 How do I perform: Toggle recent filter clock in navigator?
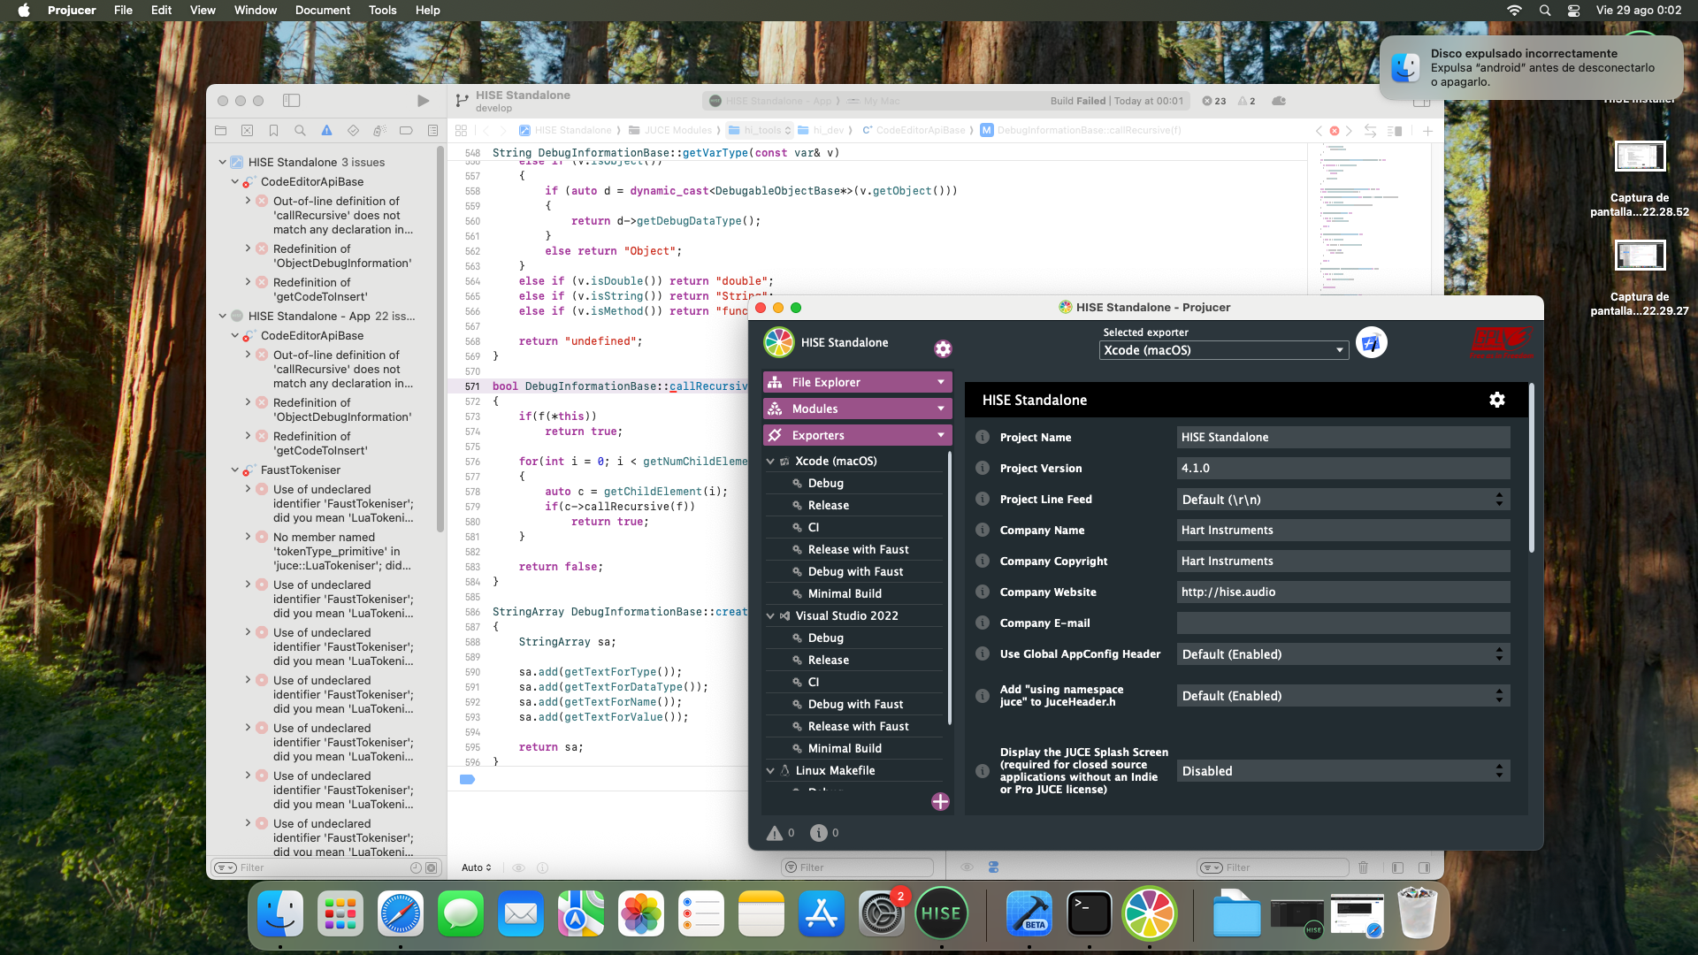pos(416,867)
